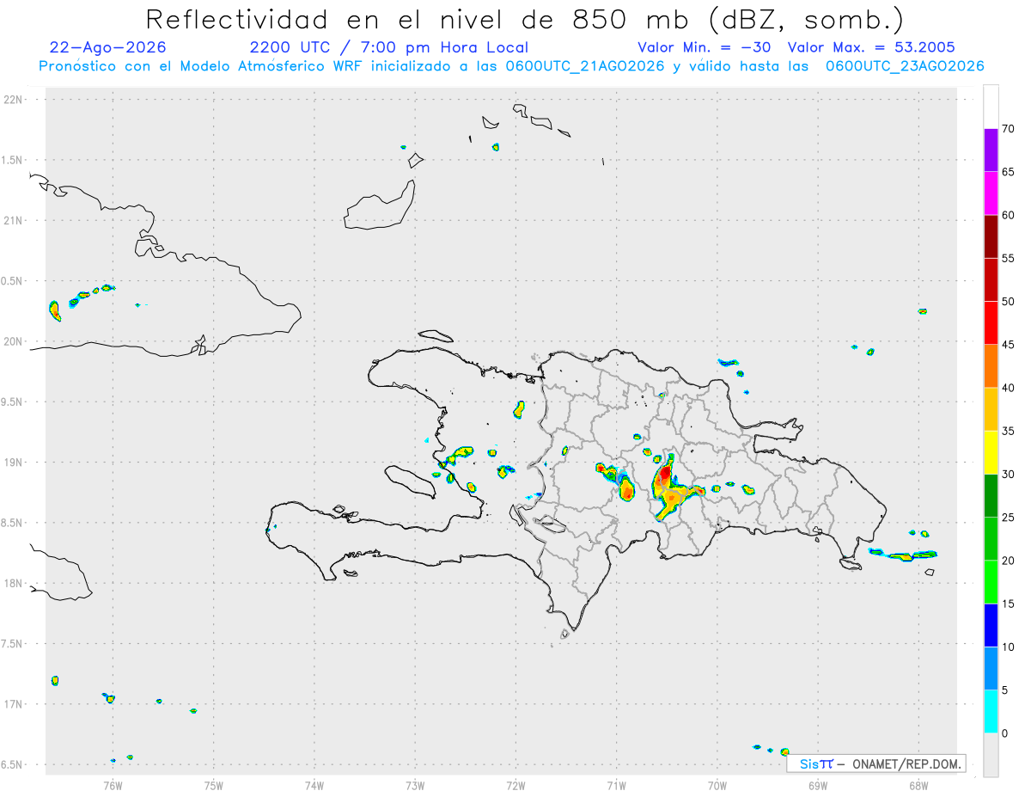
Task: Select the '69W' longitude label
Action: (x=818, y=786)
